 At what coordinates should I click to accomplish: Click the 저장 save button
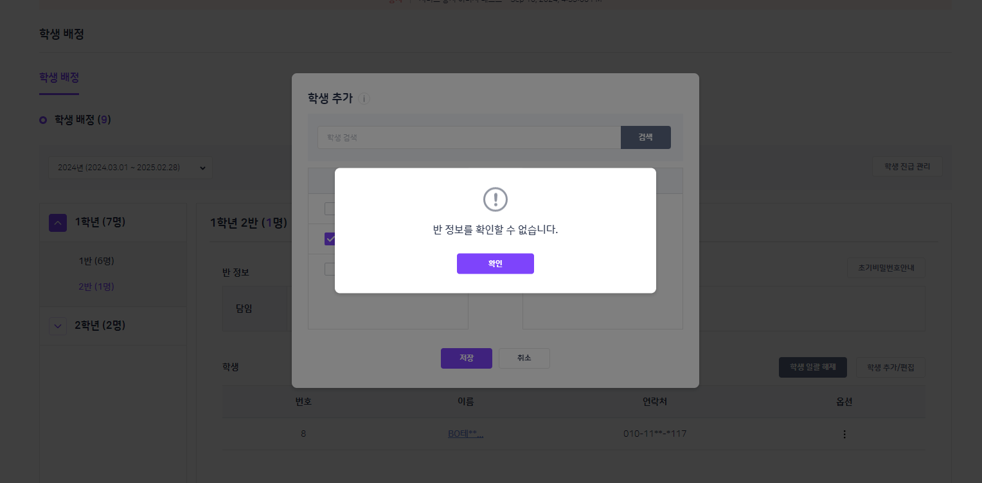[x=467, y=358]
